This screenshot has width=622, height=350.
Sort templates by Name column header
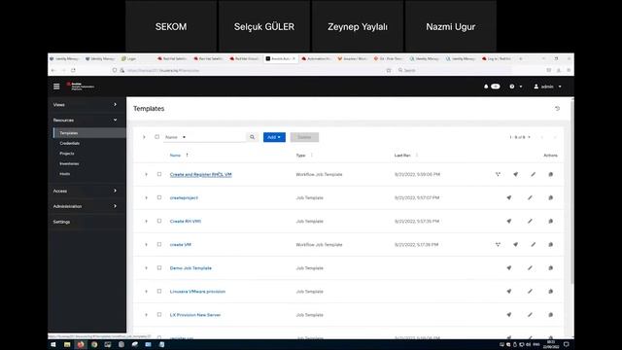click(x=175, y=156)
